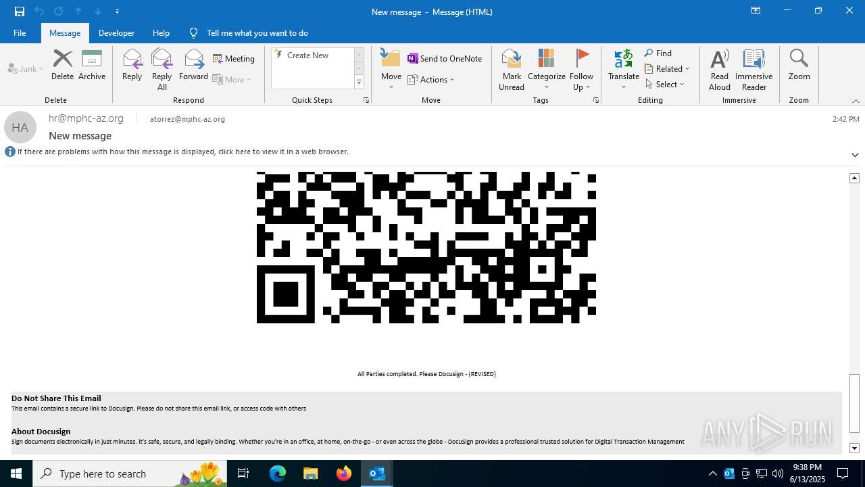Mark message as Unread

tap(512, 70)
